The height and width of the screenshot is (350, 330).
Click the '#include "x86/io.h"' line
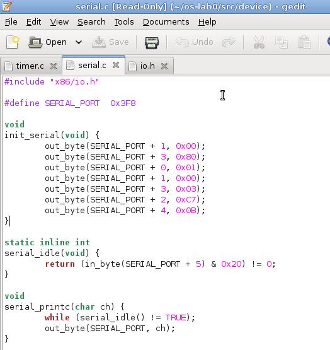[x=52, y=82]
